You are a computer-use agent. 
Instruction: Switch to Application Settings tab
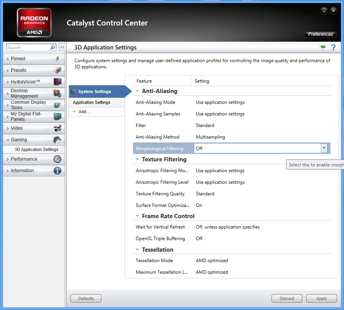click(x=97, y=102)
